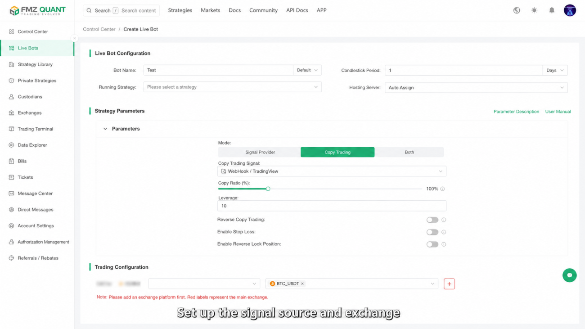The image size is (585, 329).
Task: Click the Control Center sidebar icon
Action: click(x=11, y=32)
